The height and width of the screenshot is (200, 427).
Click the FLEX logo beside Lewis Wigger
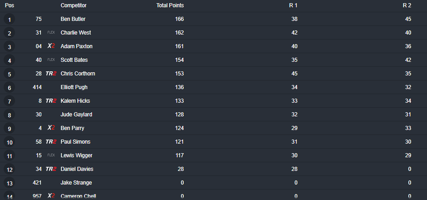coord(51,155)
